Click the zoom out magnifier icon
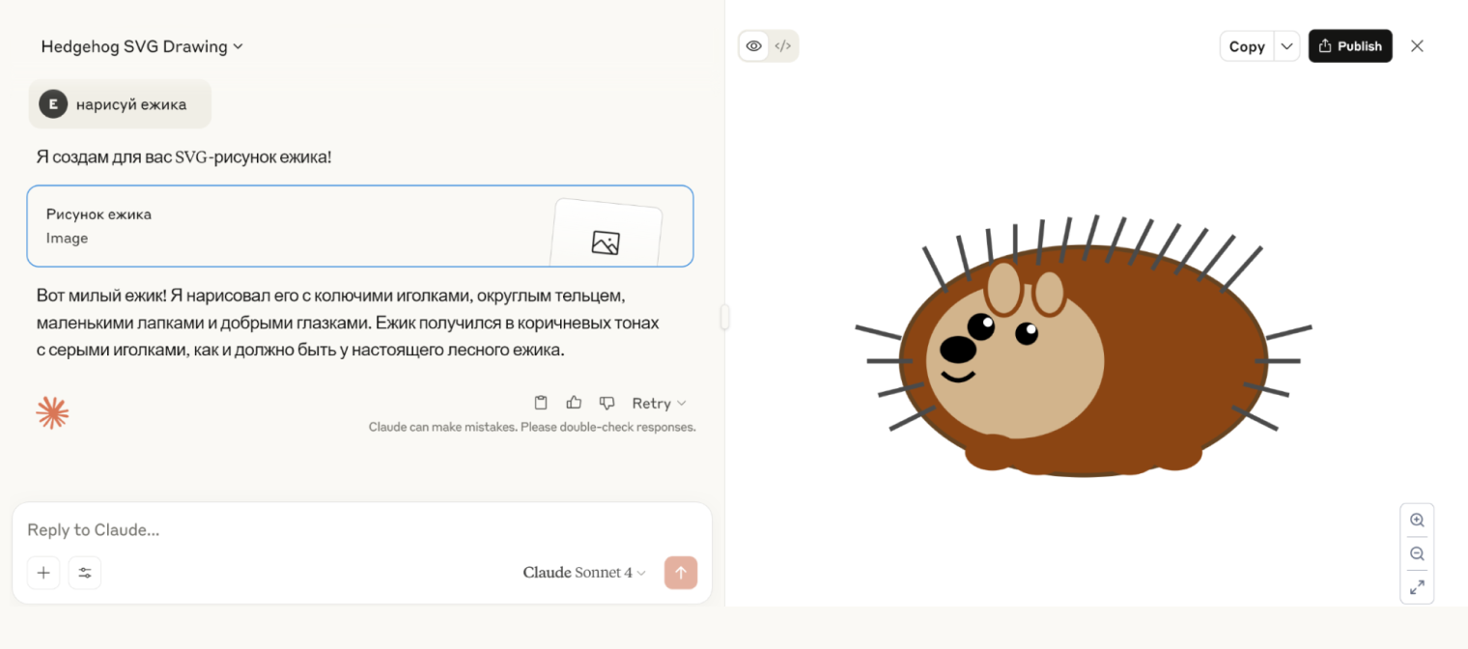Viewport: 1468px width, 649px height. (1417, 553)
